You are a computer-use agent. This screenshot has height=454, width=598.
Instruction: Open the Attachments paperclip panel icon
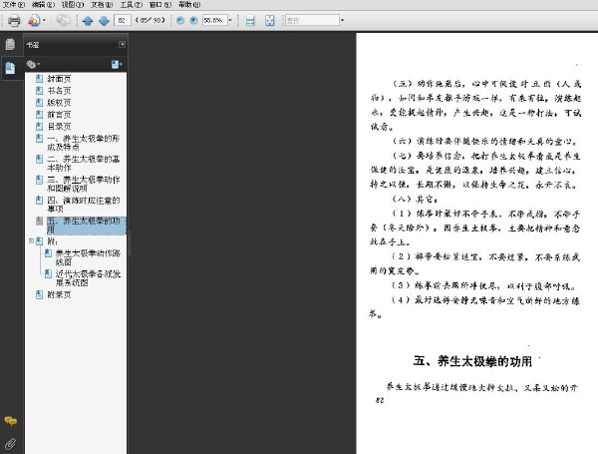click(x=10, y=443)
